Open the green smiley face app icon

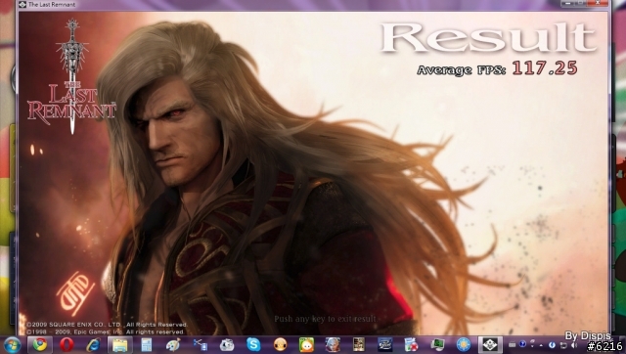point(306,344)
